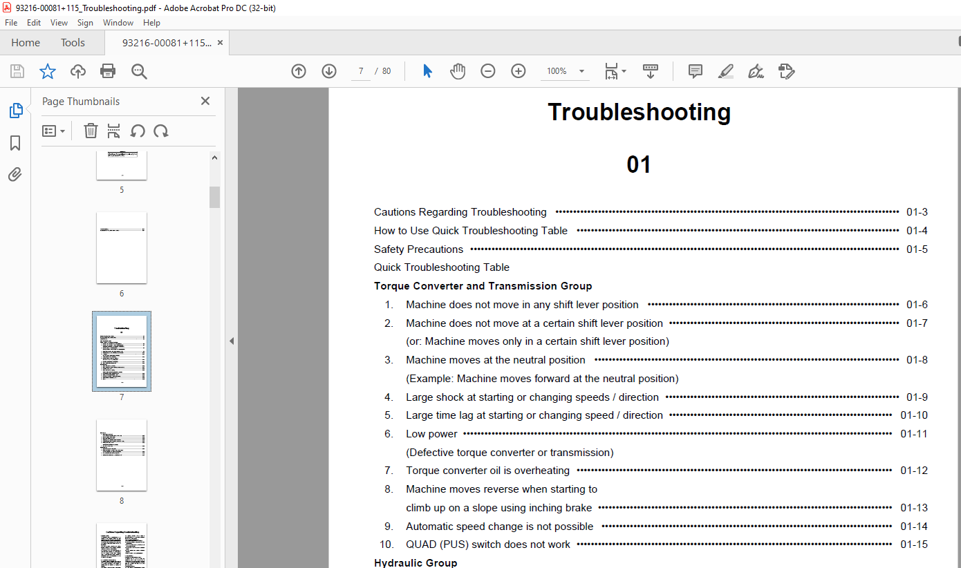961x568 pixels.
Task: Delete selected page with trash icon
Action: click(91, 131)
